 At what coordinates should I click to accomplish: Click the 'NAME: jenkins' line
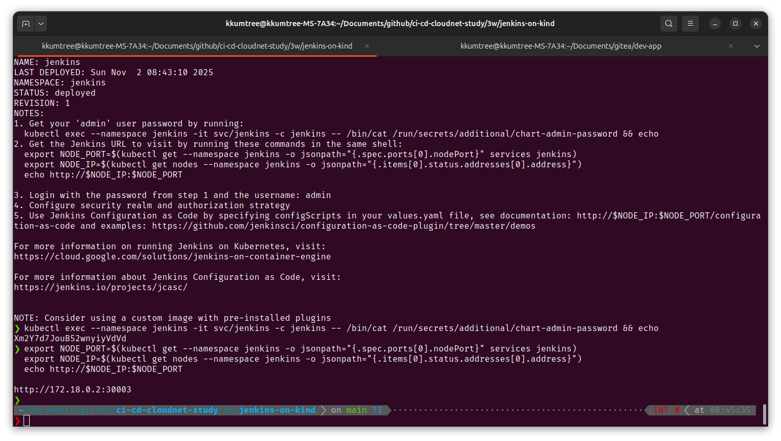(x=47, y=62)
